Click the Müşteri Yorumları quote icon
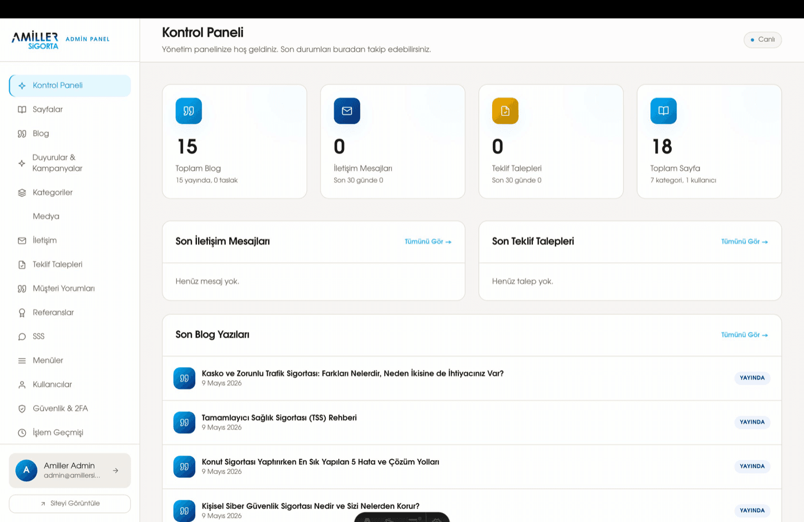The image size is (804, 522). 22,289
